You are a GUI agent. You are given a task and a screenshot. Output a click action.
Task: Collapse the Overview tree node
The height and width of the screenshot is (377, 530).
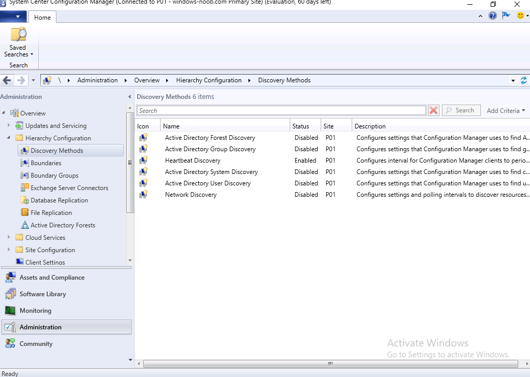tap(4, 113)
